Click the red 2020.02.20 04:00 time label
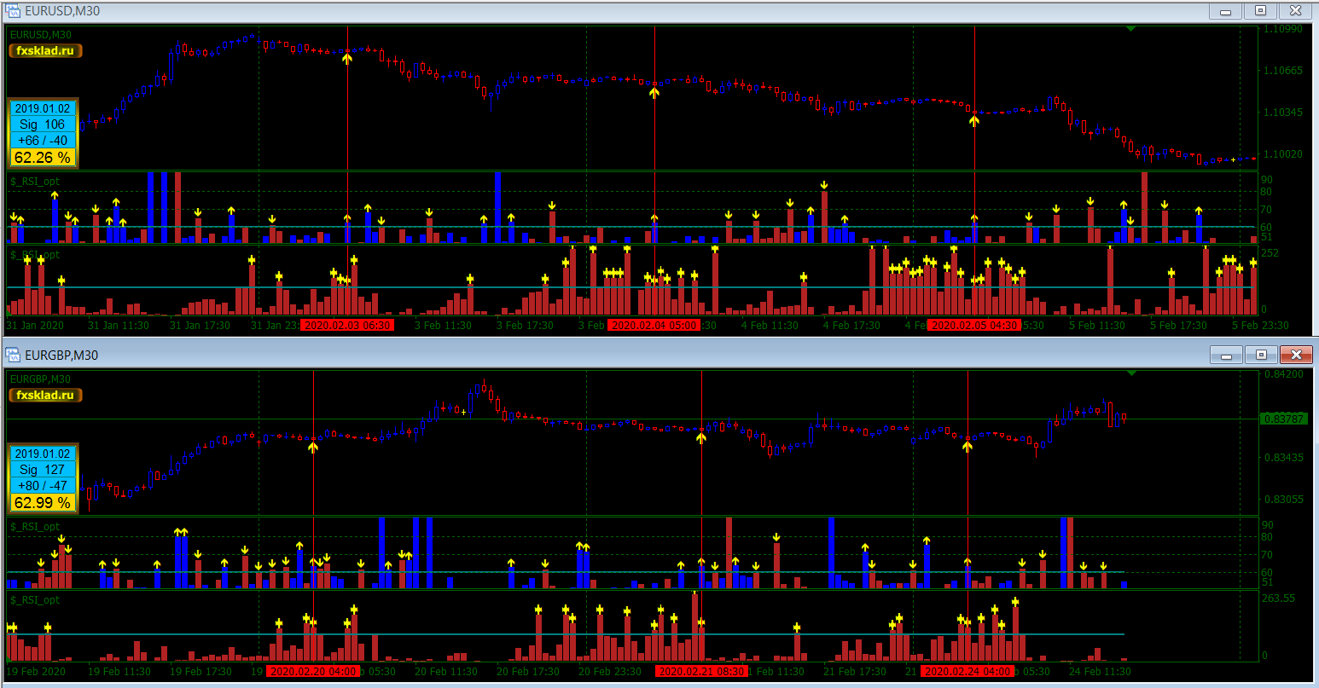This screenshot has height=688, width=1319. pos(313,671)
